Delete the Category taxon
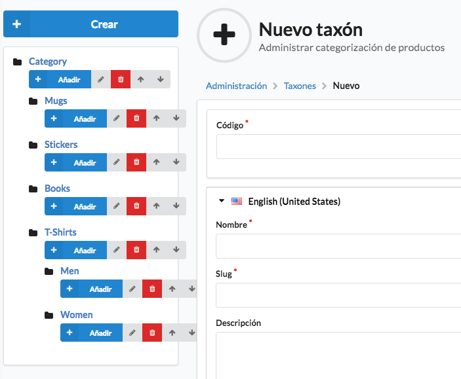 121,79
